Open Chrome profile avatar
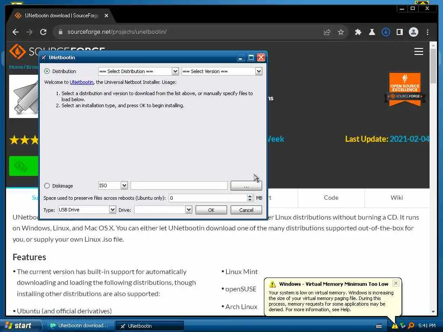Viewport: 443px width, 332px height. (x=413, y=32)
